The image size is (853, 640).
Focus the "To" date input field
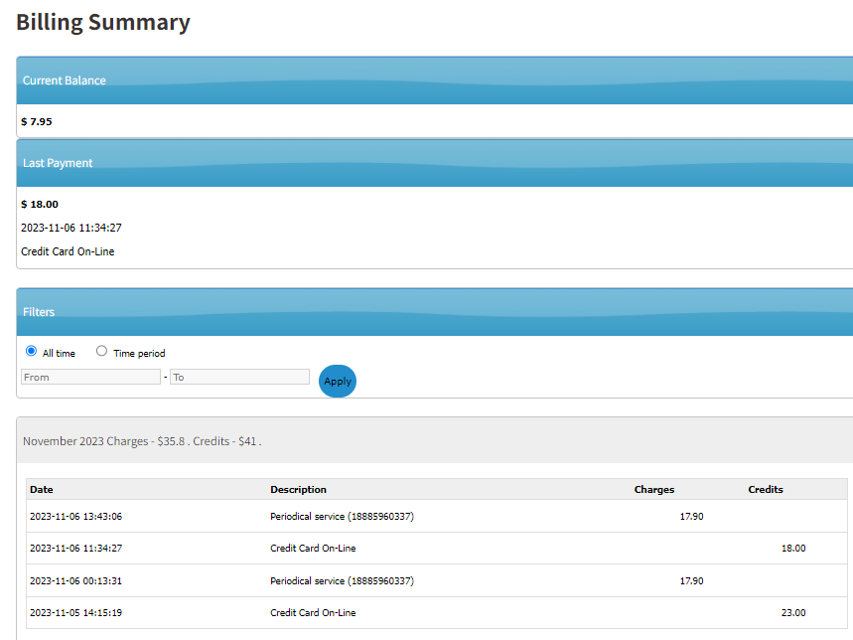tap(239, 377)
